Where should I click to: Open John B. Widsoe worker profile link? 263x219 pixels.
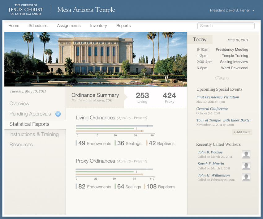click(210, 152)
